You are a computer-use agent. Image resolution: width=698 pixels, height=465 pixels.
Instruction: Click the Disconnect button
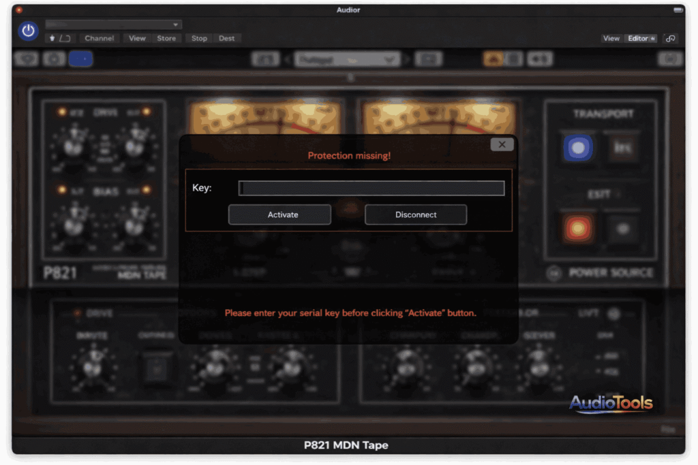[416, 214]
